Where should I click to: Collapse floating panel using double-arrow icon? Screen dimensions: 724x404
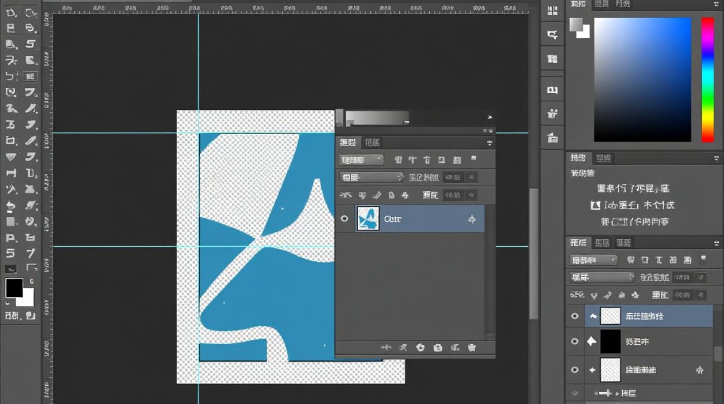[x=489, y=130]
